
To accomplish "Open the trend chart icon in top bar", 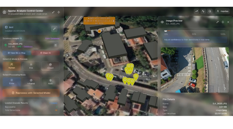I will tap(196, 11).
